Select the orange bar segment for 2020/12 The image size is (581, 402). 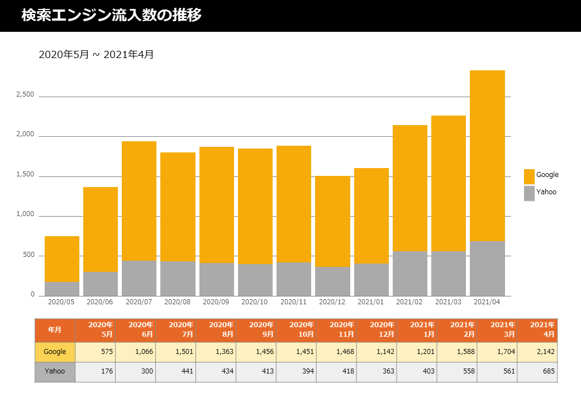332,221
